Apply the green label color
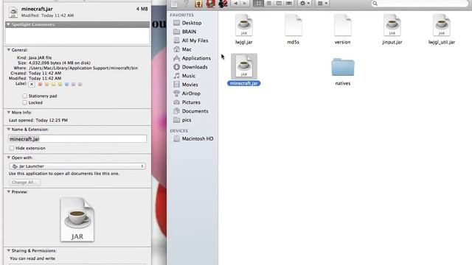The image size is (472, 265). (60, 85)
